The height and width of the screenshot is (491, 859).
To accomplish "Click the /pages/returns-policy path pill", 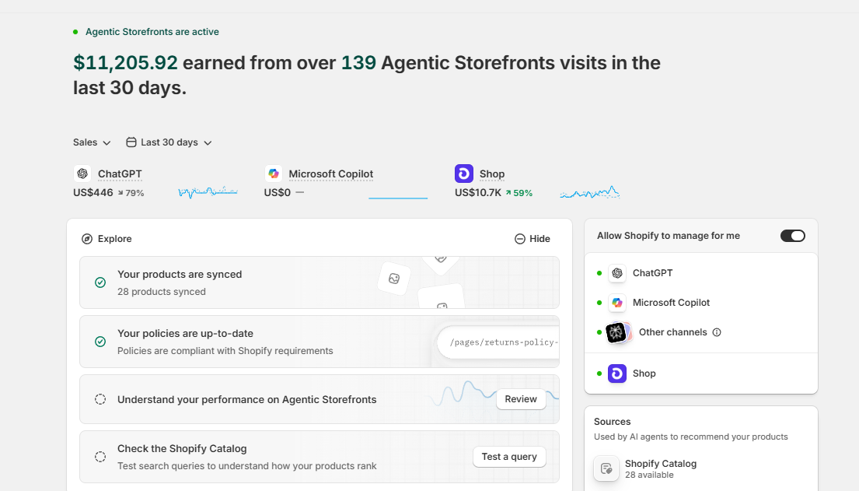I will 498,342.
